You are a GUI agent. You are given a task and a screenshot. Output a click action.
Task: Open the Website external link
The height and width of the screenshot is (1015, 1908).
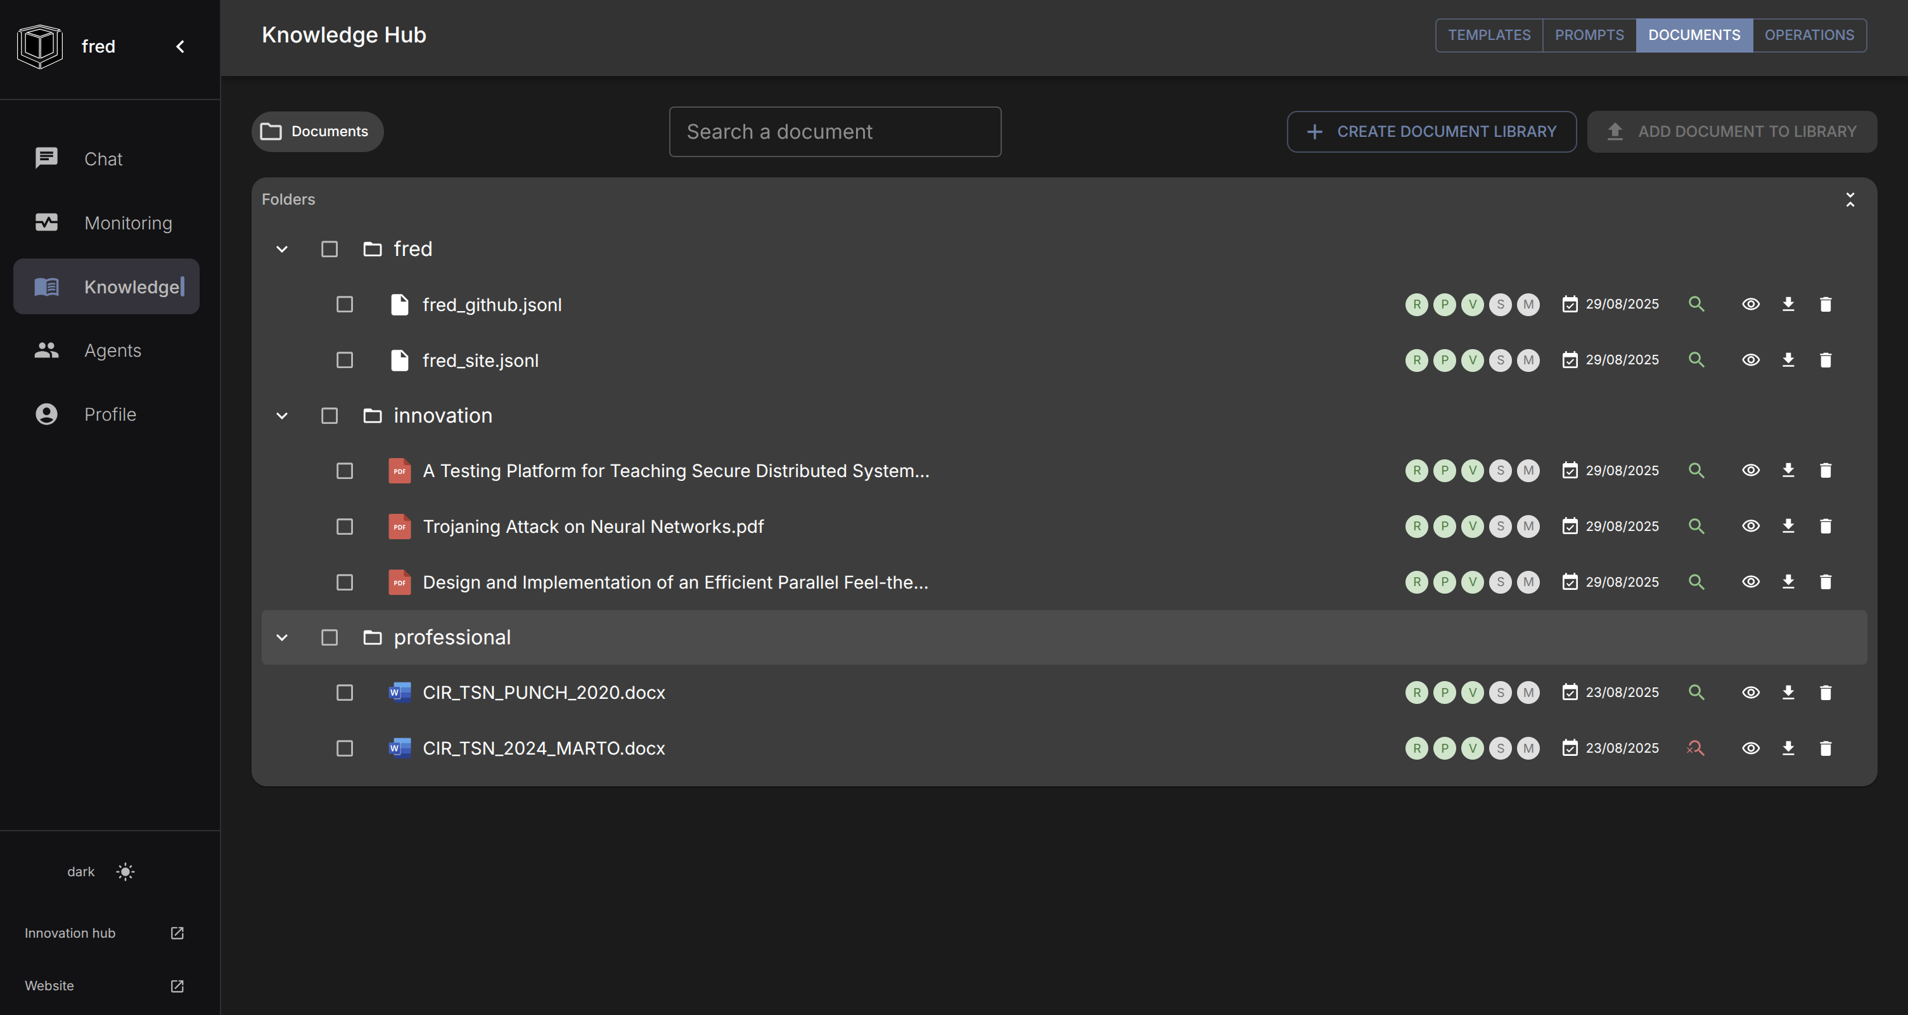[x=104, y=985]
